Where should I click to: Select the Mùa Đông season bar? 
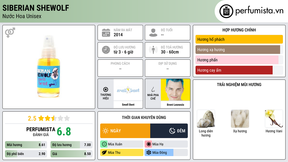(x=166, y=152)
